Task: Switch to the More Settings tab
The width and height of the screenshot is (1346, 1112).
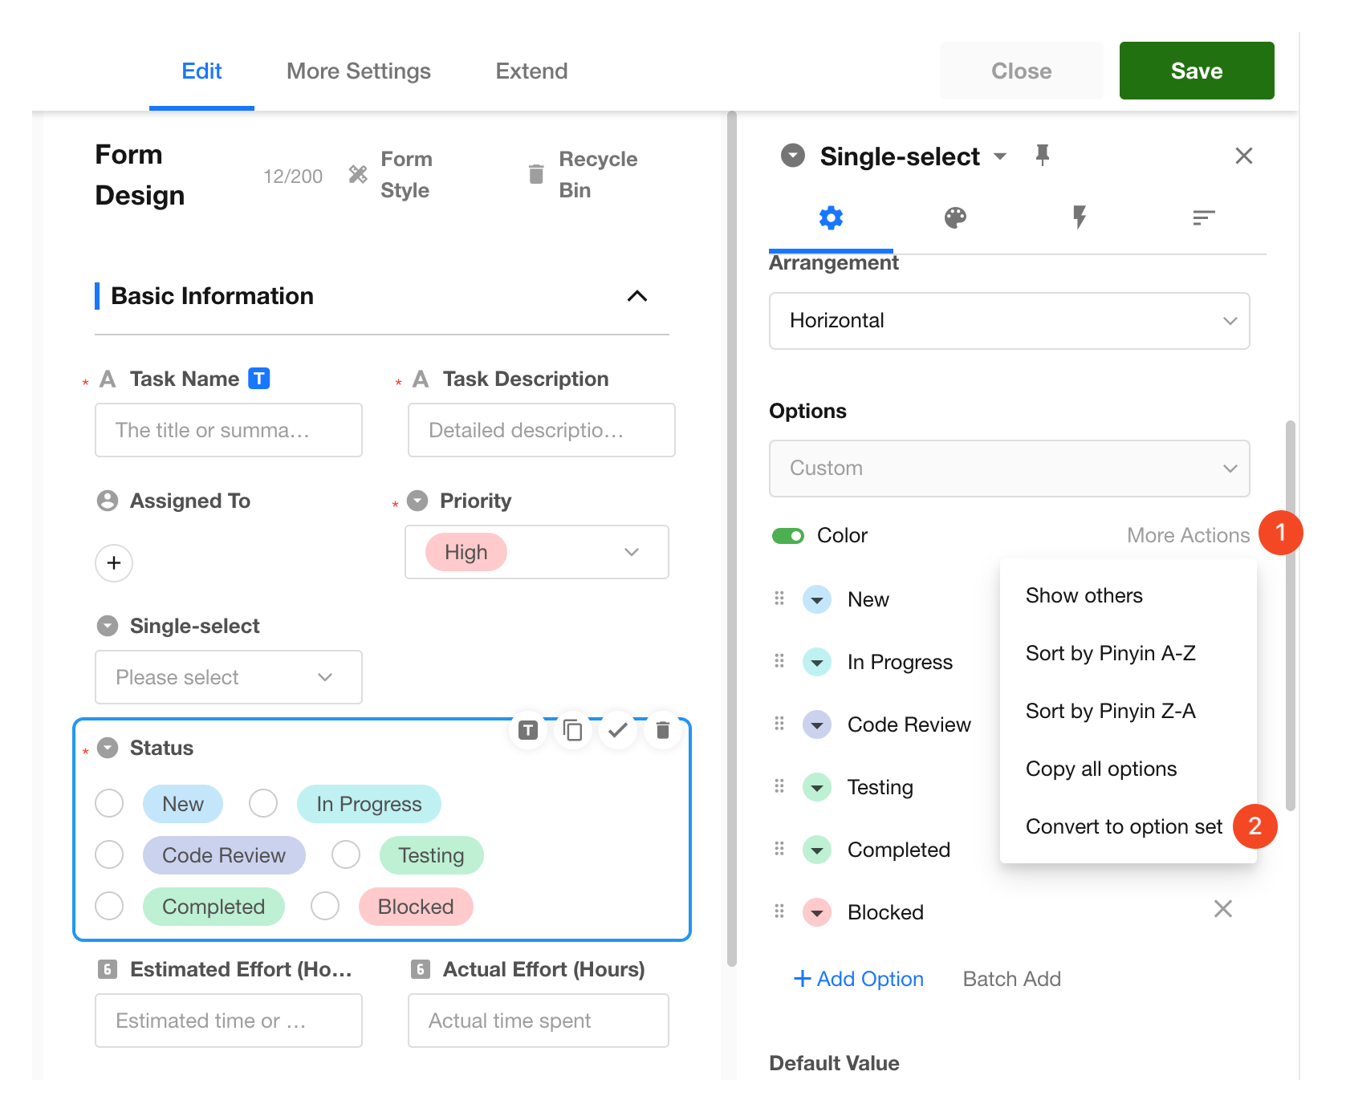Action: [x=358, y=71]
